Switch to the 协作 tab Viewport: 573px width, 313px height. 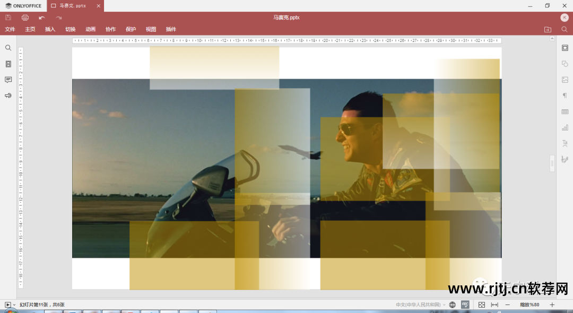pyautogui.click(x=110, y=29)
